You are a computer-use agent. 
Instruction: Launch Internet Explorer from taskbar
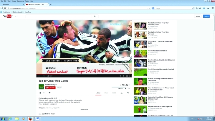pyautogui.click(x=10, y=119)
